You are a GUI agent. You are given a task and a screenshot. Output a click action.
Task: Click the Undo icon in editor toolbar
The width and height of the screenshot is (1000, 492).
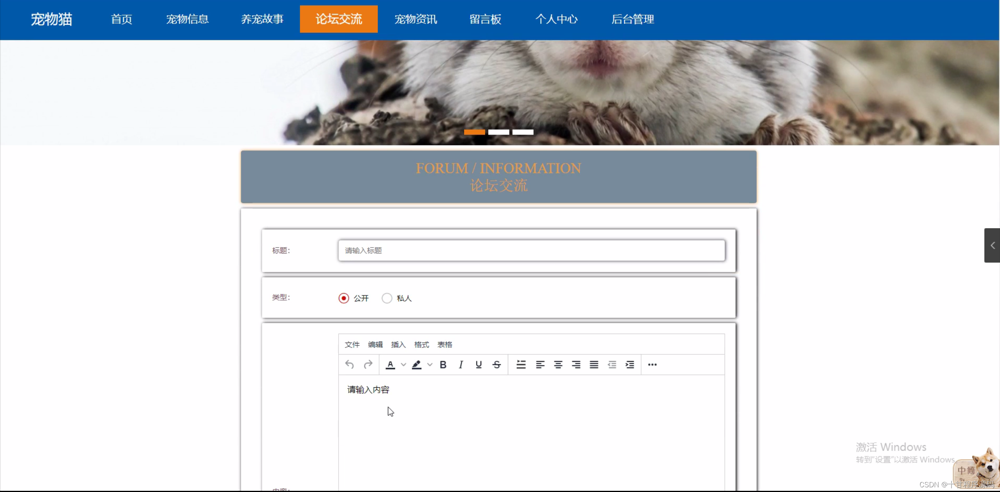[x=349, y=365]
